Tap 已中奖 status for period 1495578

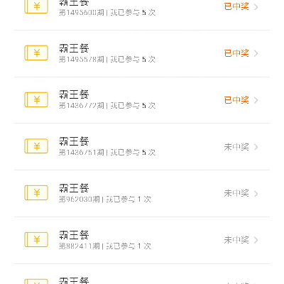(236, 53)
